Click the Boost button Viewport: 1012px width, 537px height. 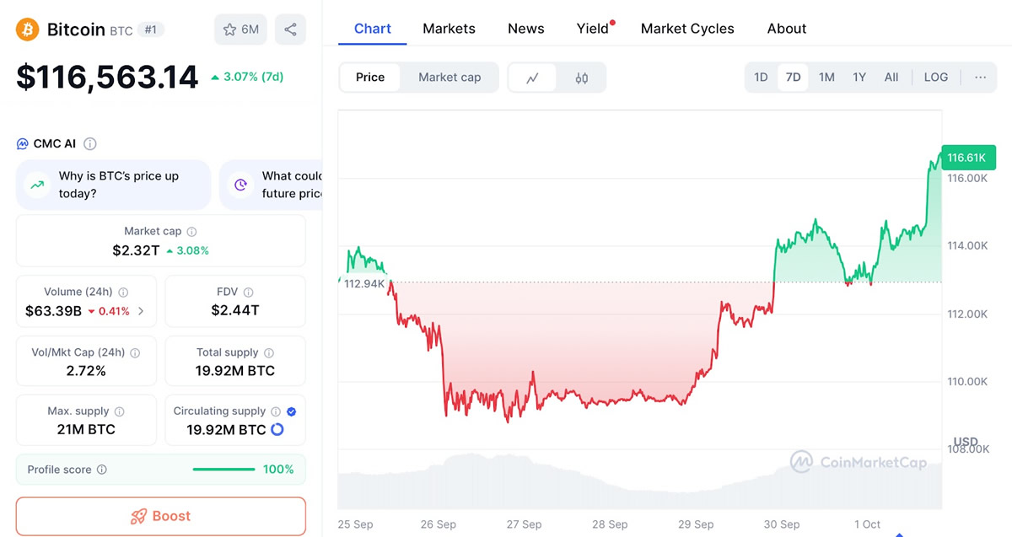coord(160,516)
